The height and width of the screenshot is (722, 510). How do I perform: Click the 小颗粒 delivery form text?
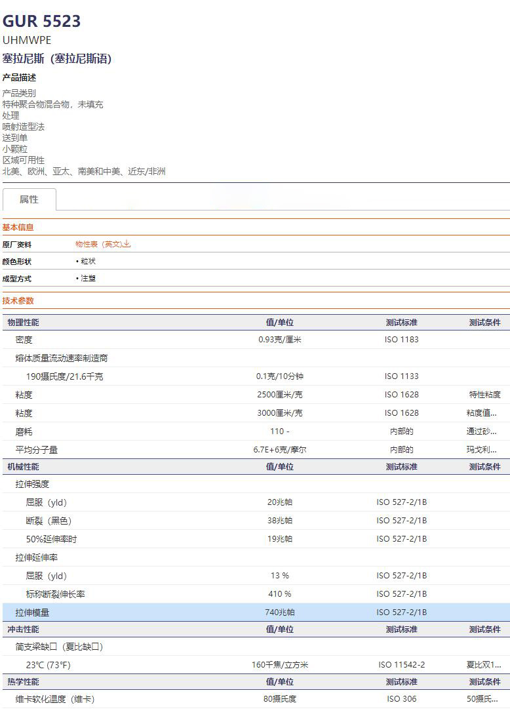pos(14,150)
